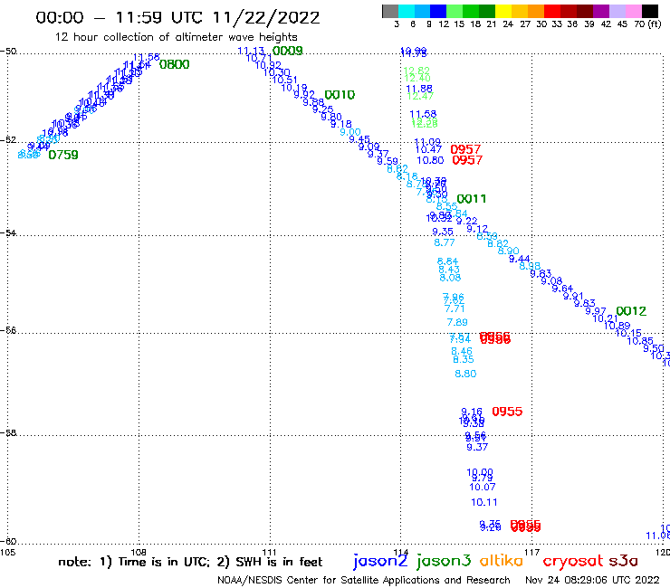Click the wave height value '9.18'
Viewport: 670px width, 588px height.
pyautogui.click(x=341, y=124)
